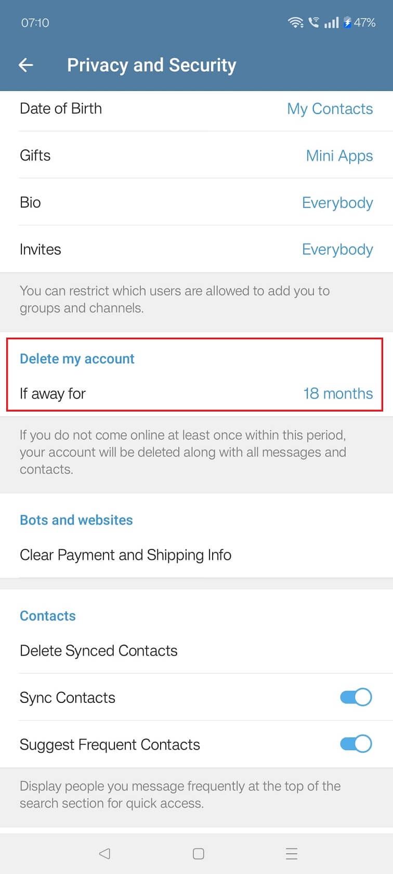Tap Clear Payment and Shipping Info
The image size is (393, 874).
pyautogui.click(x=125, y=555)
